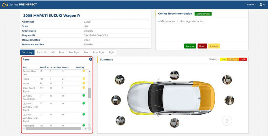Select the Window Front Right part name
Image resolution: width=268 pixels, height=136 pixels.
(x=29, y=97)
